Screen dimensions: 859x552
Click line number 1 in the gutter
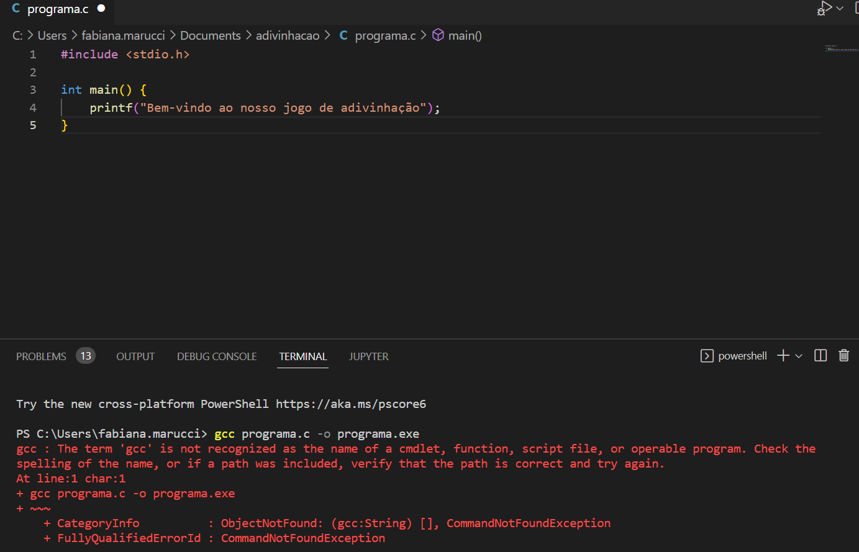coord(33,55)
